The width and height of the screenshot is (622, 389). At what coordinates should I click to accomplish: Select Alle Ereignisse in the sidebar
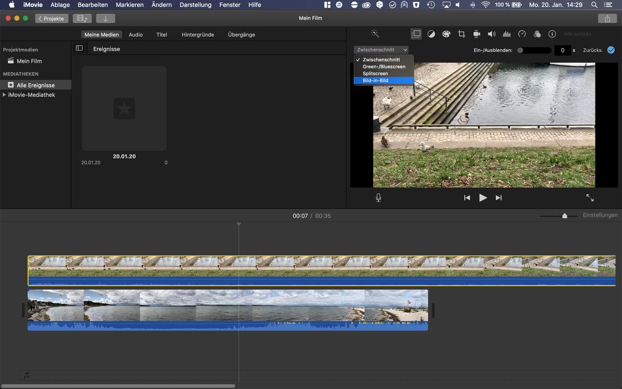35,85
